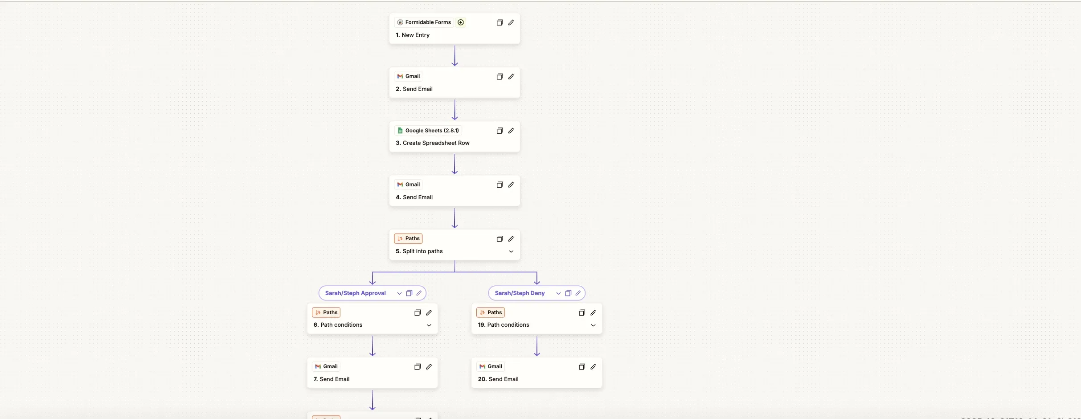Expand the Sarah/Steph Approval path chevron
This screenshot has height=419, width=1081.
pyautogui.click(x=399, y=293)
